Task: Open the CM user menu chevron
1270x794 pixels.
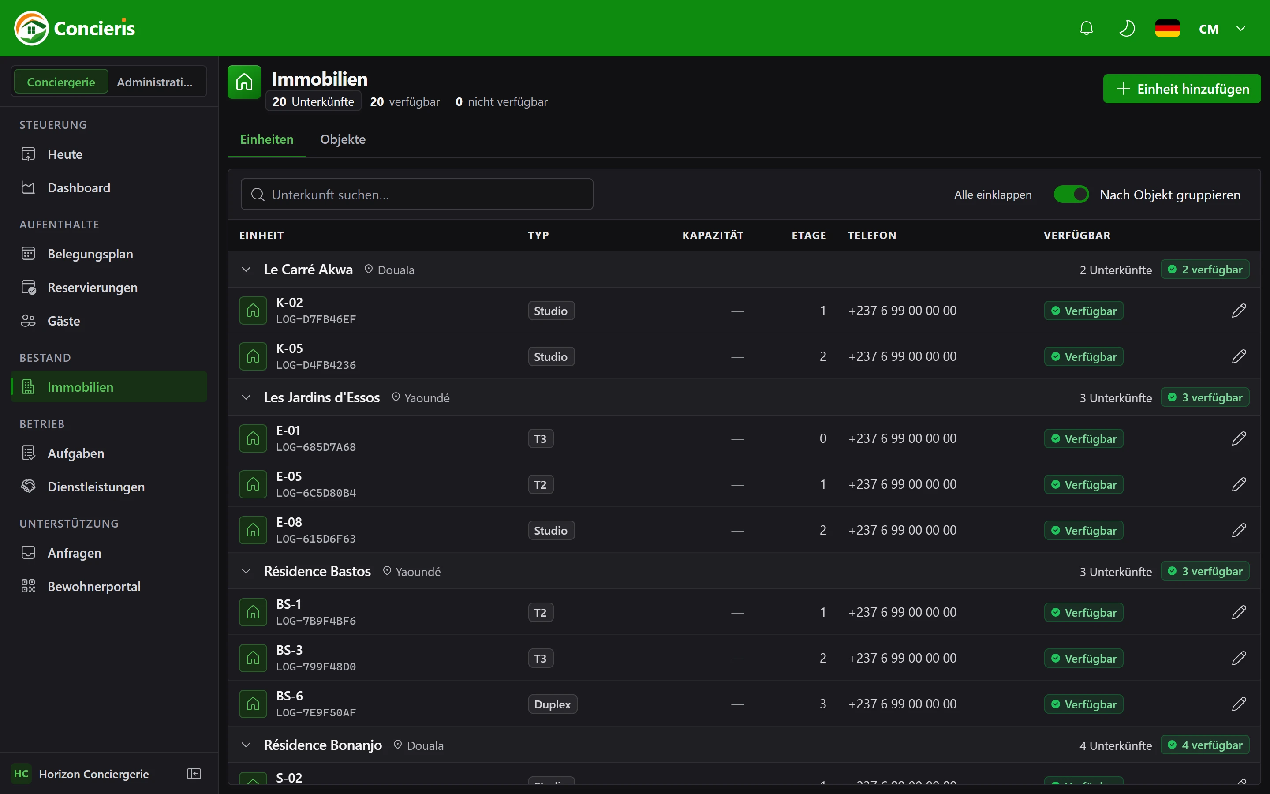Action: [1240, 28]
